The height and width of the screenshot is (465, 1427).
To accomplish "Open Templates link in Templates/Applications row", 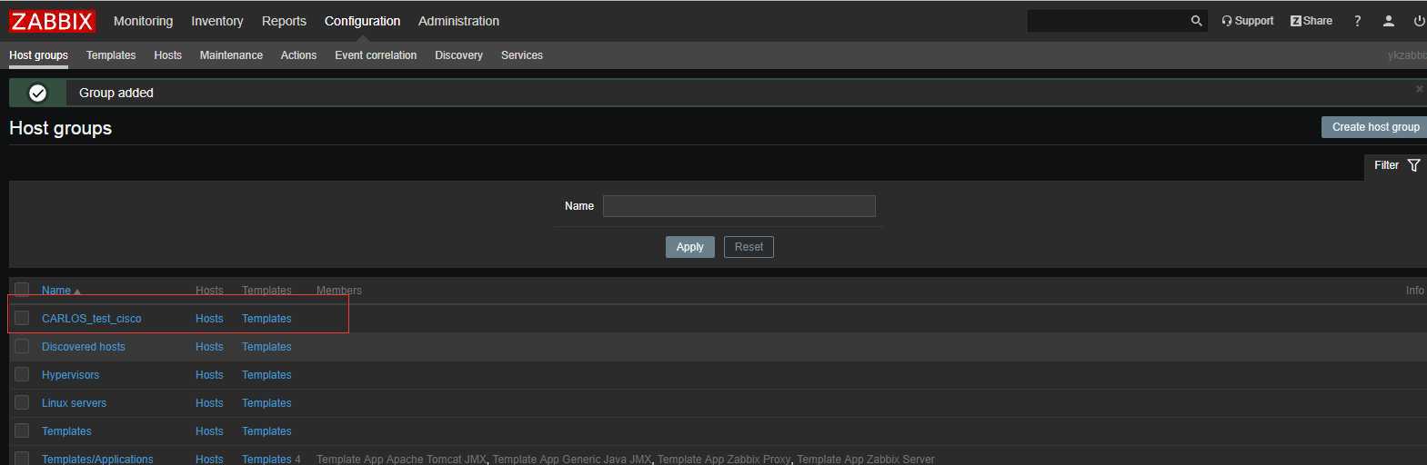I will (266, 459).
